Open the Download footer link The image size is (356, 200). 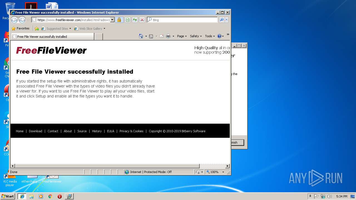pyautogui.click(x=36, y=131)
